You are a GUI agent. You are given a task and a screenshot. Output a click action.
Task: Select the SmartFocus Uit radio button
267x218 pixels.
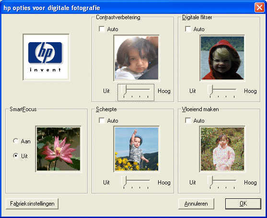(16, 156)
